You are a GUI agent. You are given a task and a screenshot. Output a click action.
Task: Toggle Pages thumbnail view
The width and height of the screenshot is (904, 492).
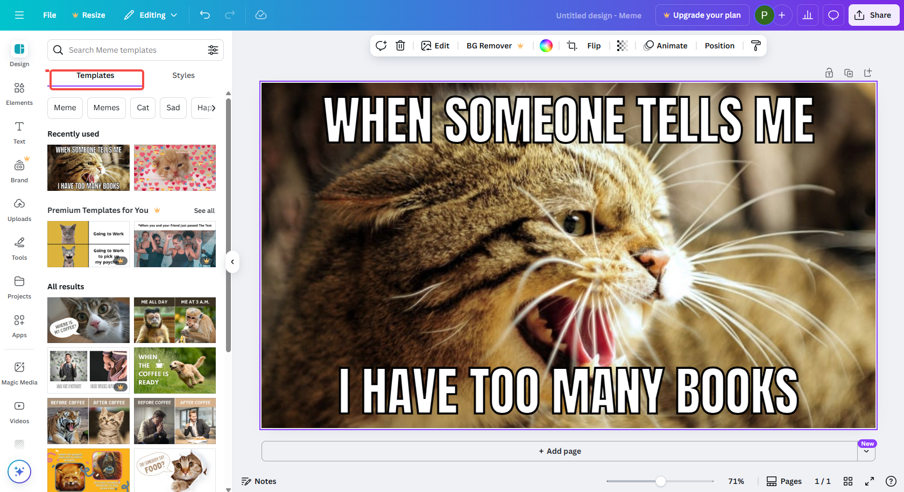coord(784,481)
